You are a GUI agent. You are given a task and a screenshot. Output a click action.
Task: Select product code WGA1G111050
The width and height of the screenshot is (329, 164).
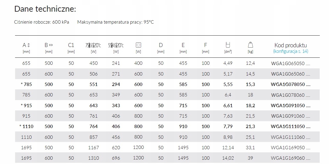[290, 126]
